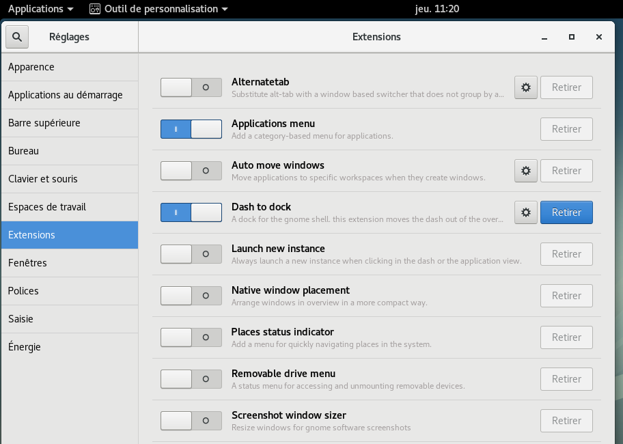Maximize the Extensions window
The height and width of the screenshot is (444, 623).
tap(572, 37)
